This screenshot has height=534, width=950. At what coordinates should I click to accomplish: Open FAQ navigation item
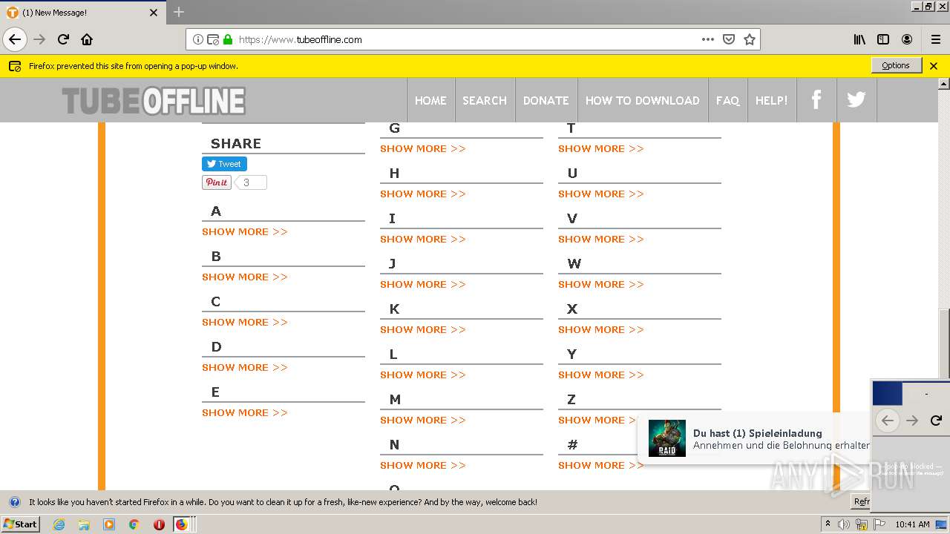tap(728, 100)
